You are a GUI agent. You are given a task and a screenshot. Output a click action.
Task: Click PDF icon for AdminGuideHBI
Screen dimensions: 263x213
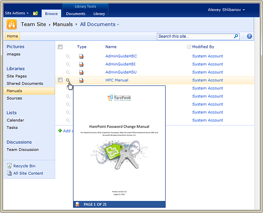(81, 64)
